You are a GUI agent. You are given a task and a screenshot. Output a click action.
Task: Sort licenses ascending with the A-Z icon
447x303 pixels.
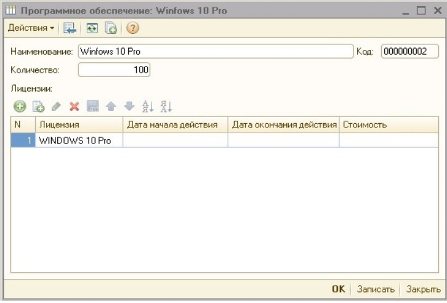coord(148,107)
